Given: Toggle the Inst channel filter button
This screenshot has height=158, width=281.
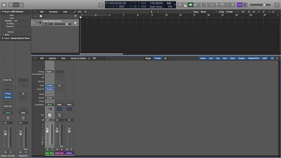Looking at the screenshot, I should [x=211, y=58].
